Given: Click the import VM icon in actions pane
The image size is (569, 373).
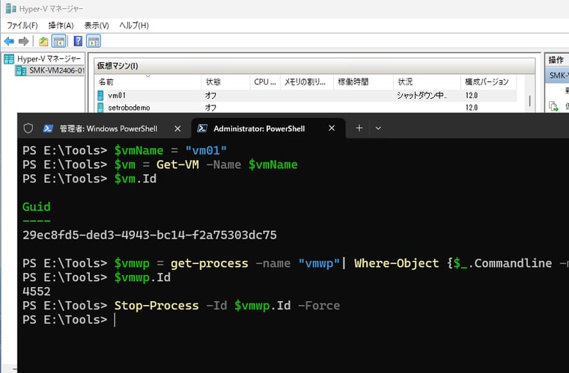Looking at the screenshot, I should [x=553, y=106].
